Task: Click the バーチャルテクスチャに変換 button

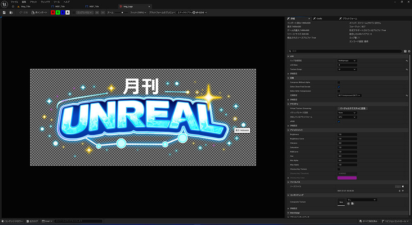Action: (x=353, y=108)
